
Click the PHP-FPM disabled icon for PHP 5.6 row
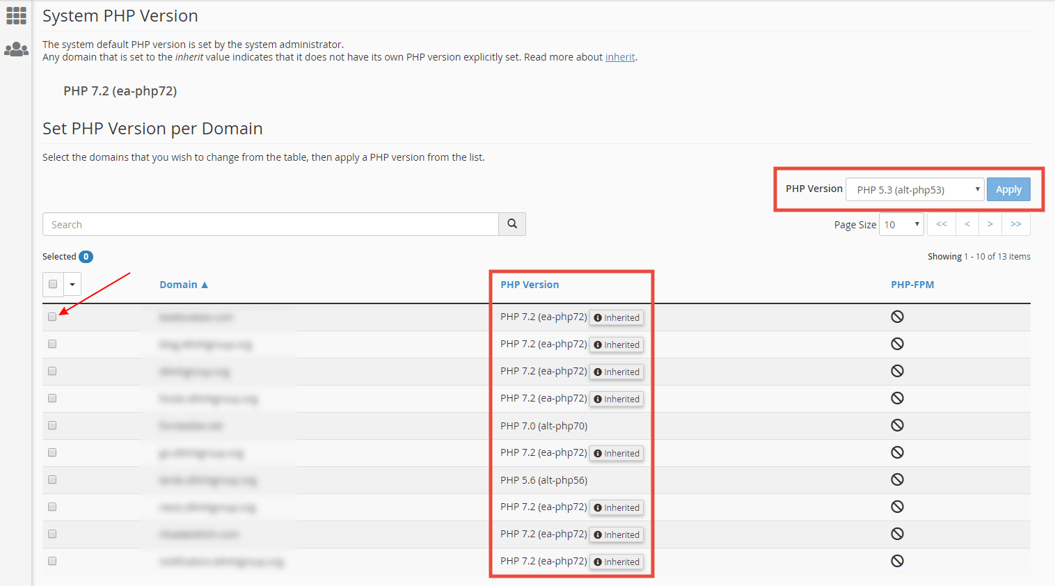tap(897, 480)
